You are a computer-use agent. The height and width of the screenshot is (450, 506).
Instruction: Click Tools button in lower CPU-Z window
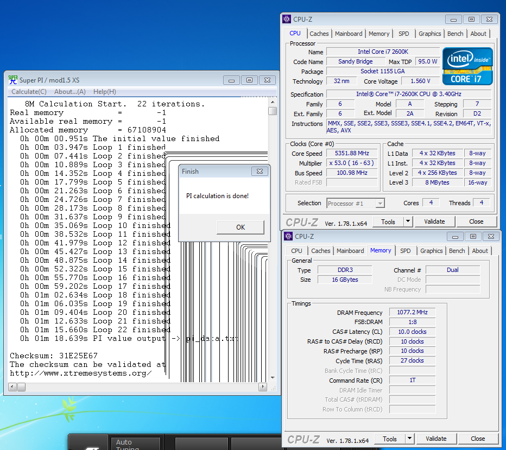pos(389,439)
